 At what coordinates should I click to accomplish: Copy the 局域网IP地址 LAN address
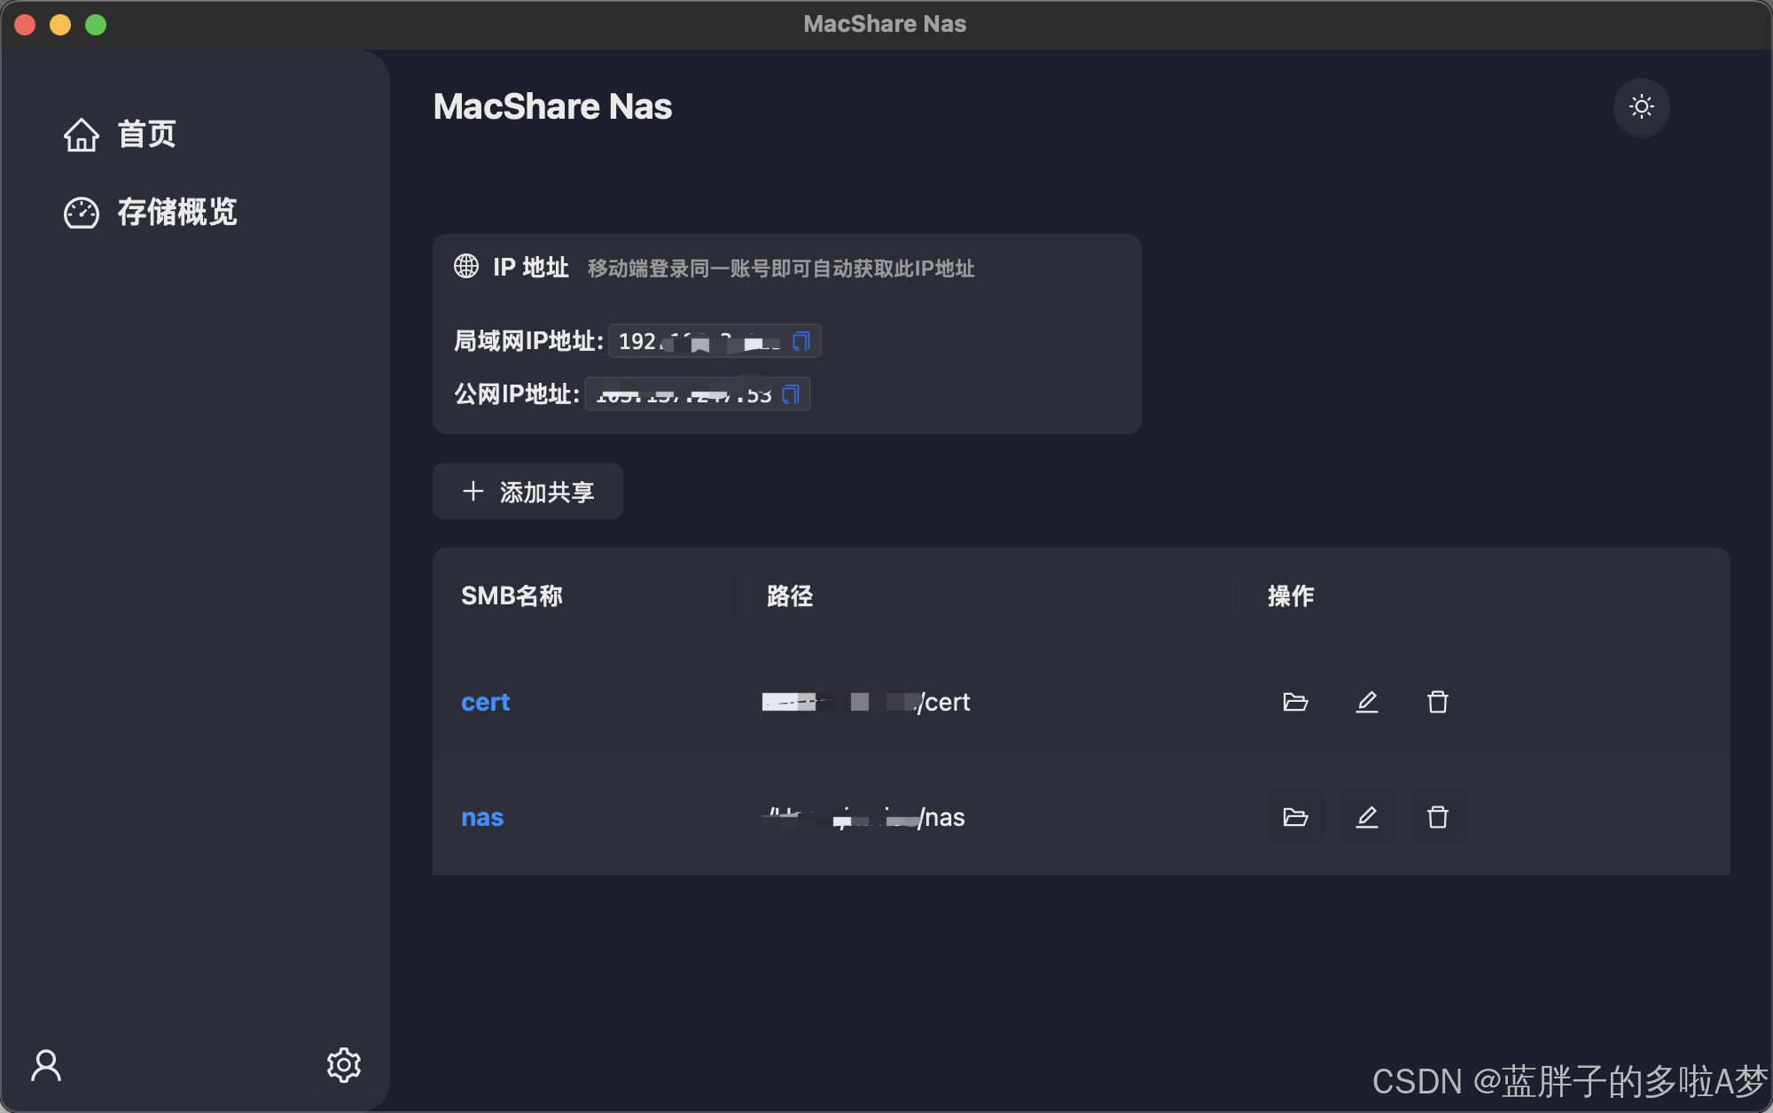(801, 341)
